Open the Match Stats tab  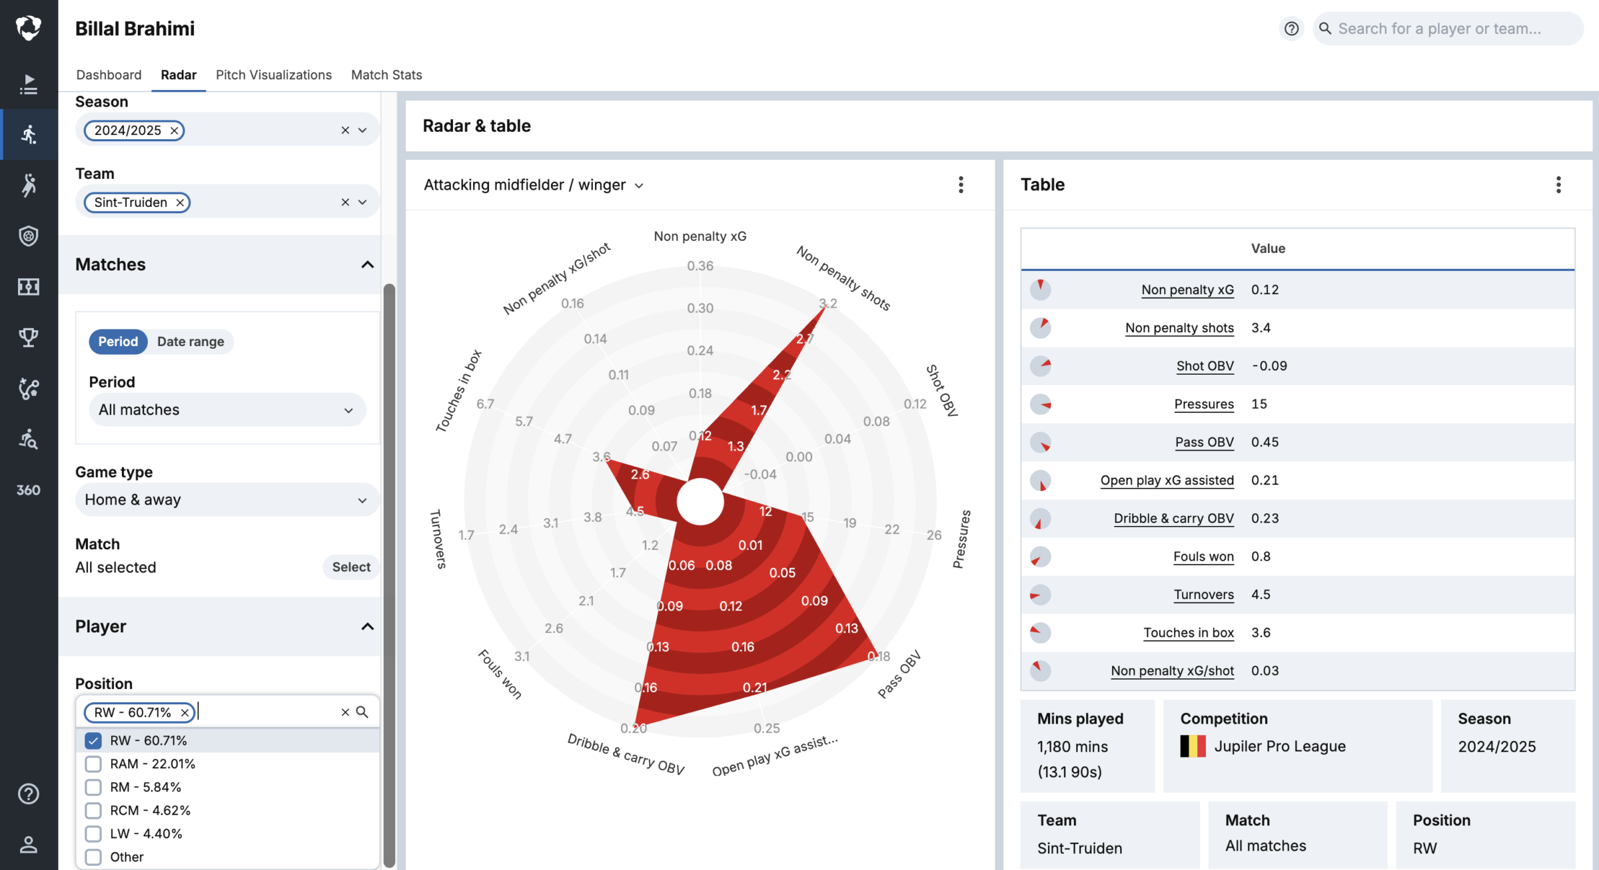[x=386, y=75]
